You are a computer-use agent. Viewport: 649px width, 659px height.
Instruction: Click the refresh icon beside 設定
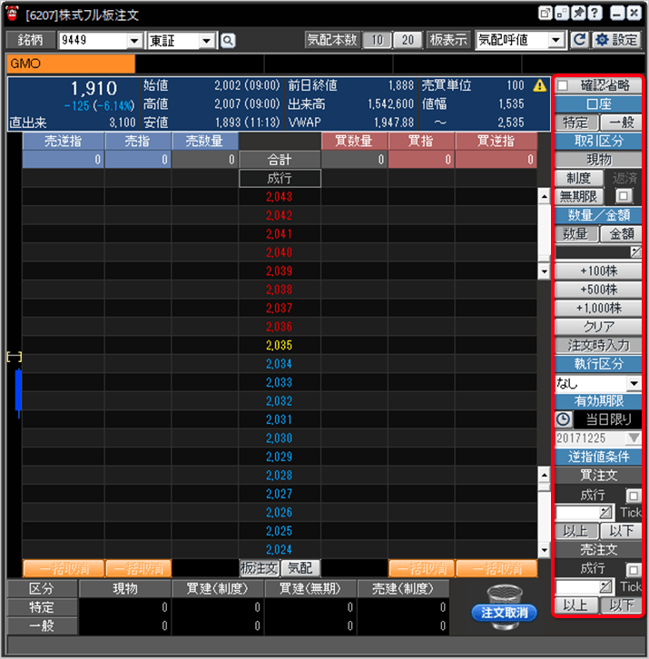(580, 40)
